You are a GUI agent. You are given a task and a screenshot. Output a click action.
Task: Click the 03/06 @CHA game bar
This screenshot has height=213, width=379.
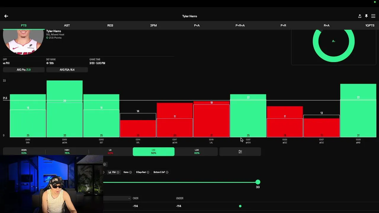[x=65, y=109]
